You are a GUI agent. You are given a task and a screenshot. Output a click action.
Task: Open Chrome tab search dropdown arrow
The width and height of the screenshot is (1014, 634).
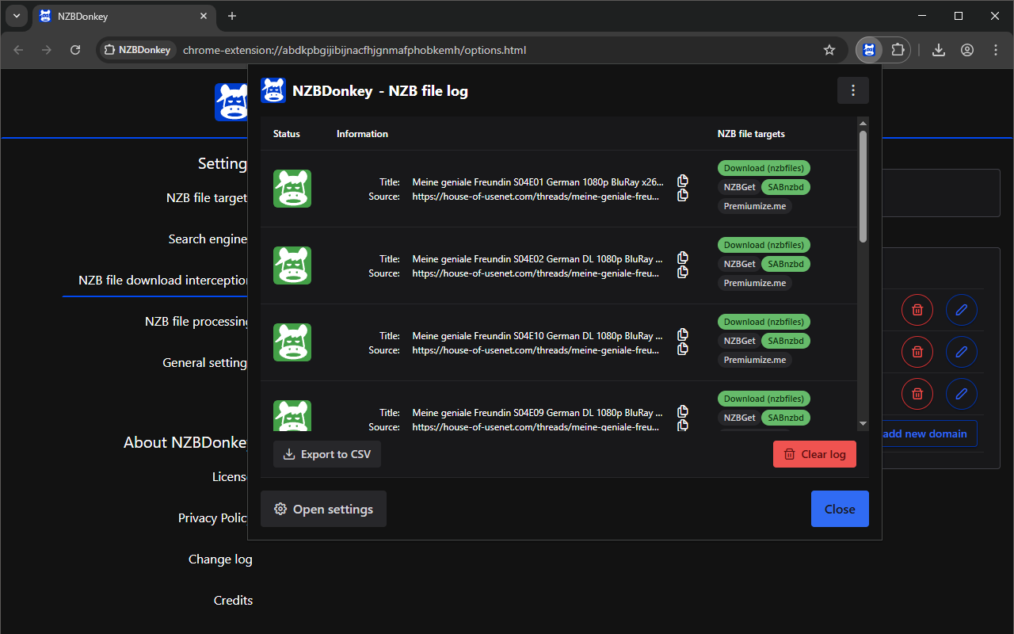click(x=17, y=16)
